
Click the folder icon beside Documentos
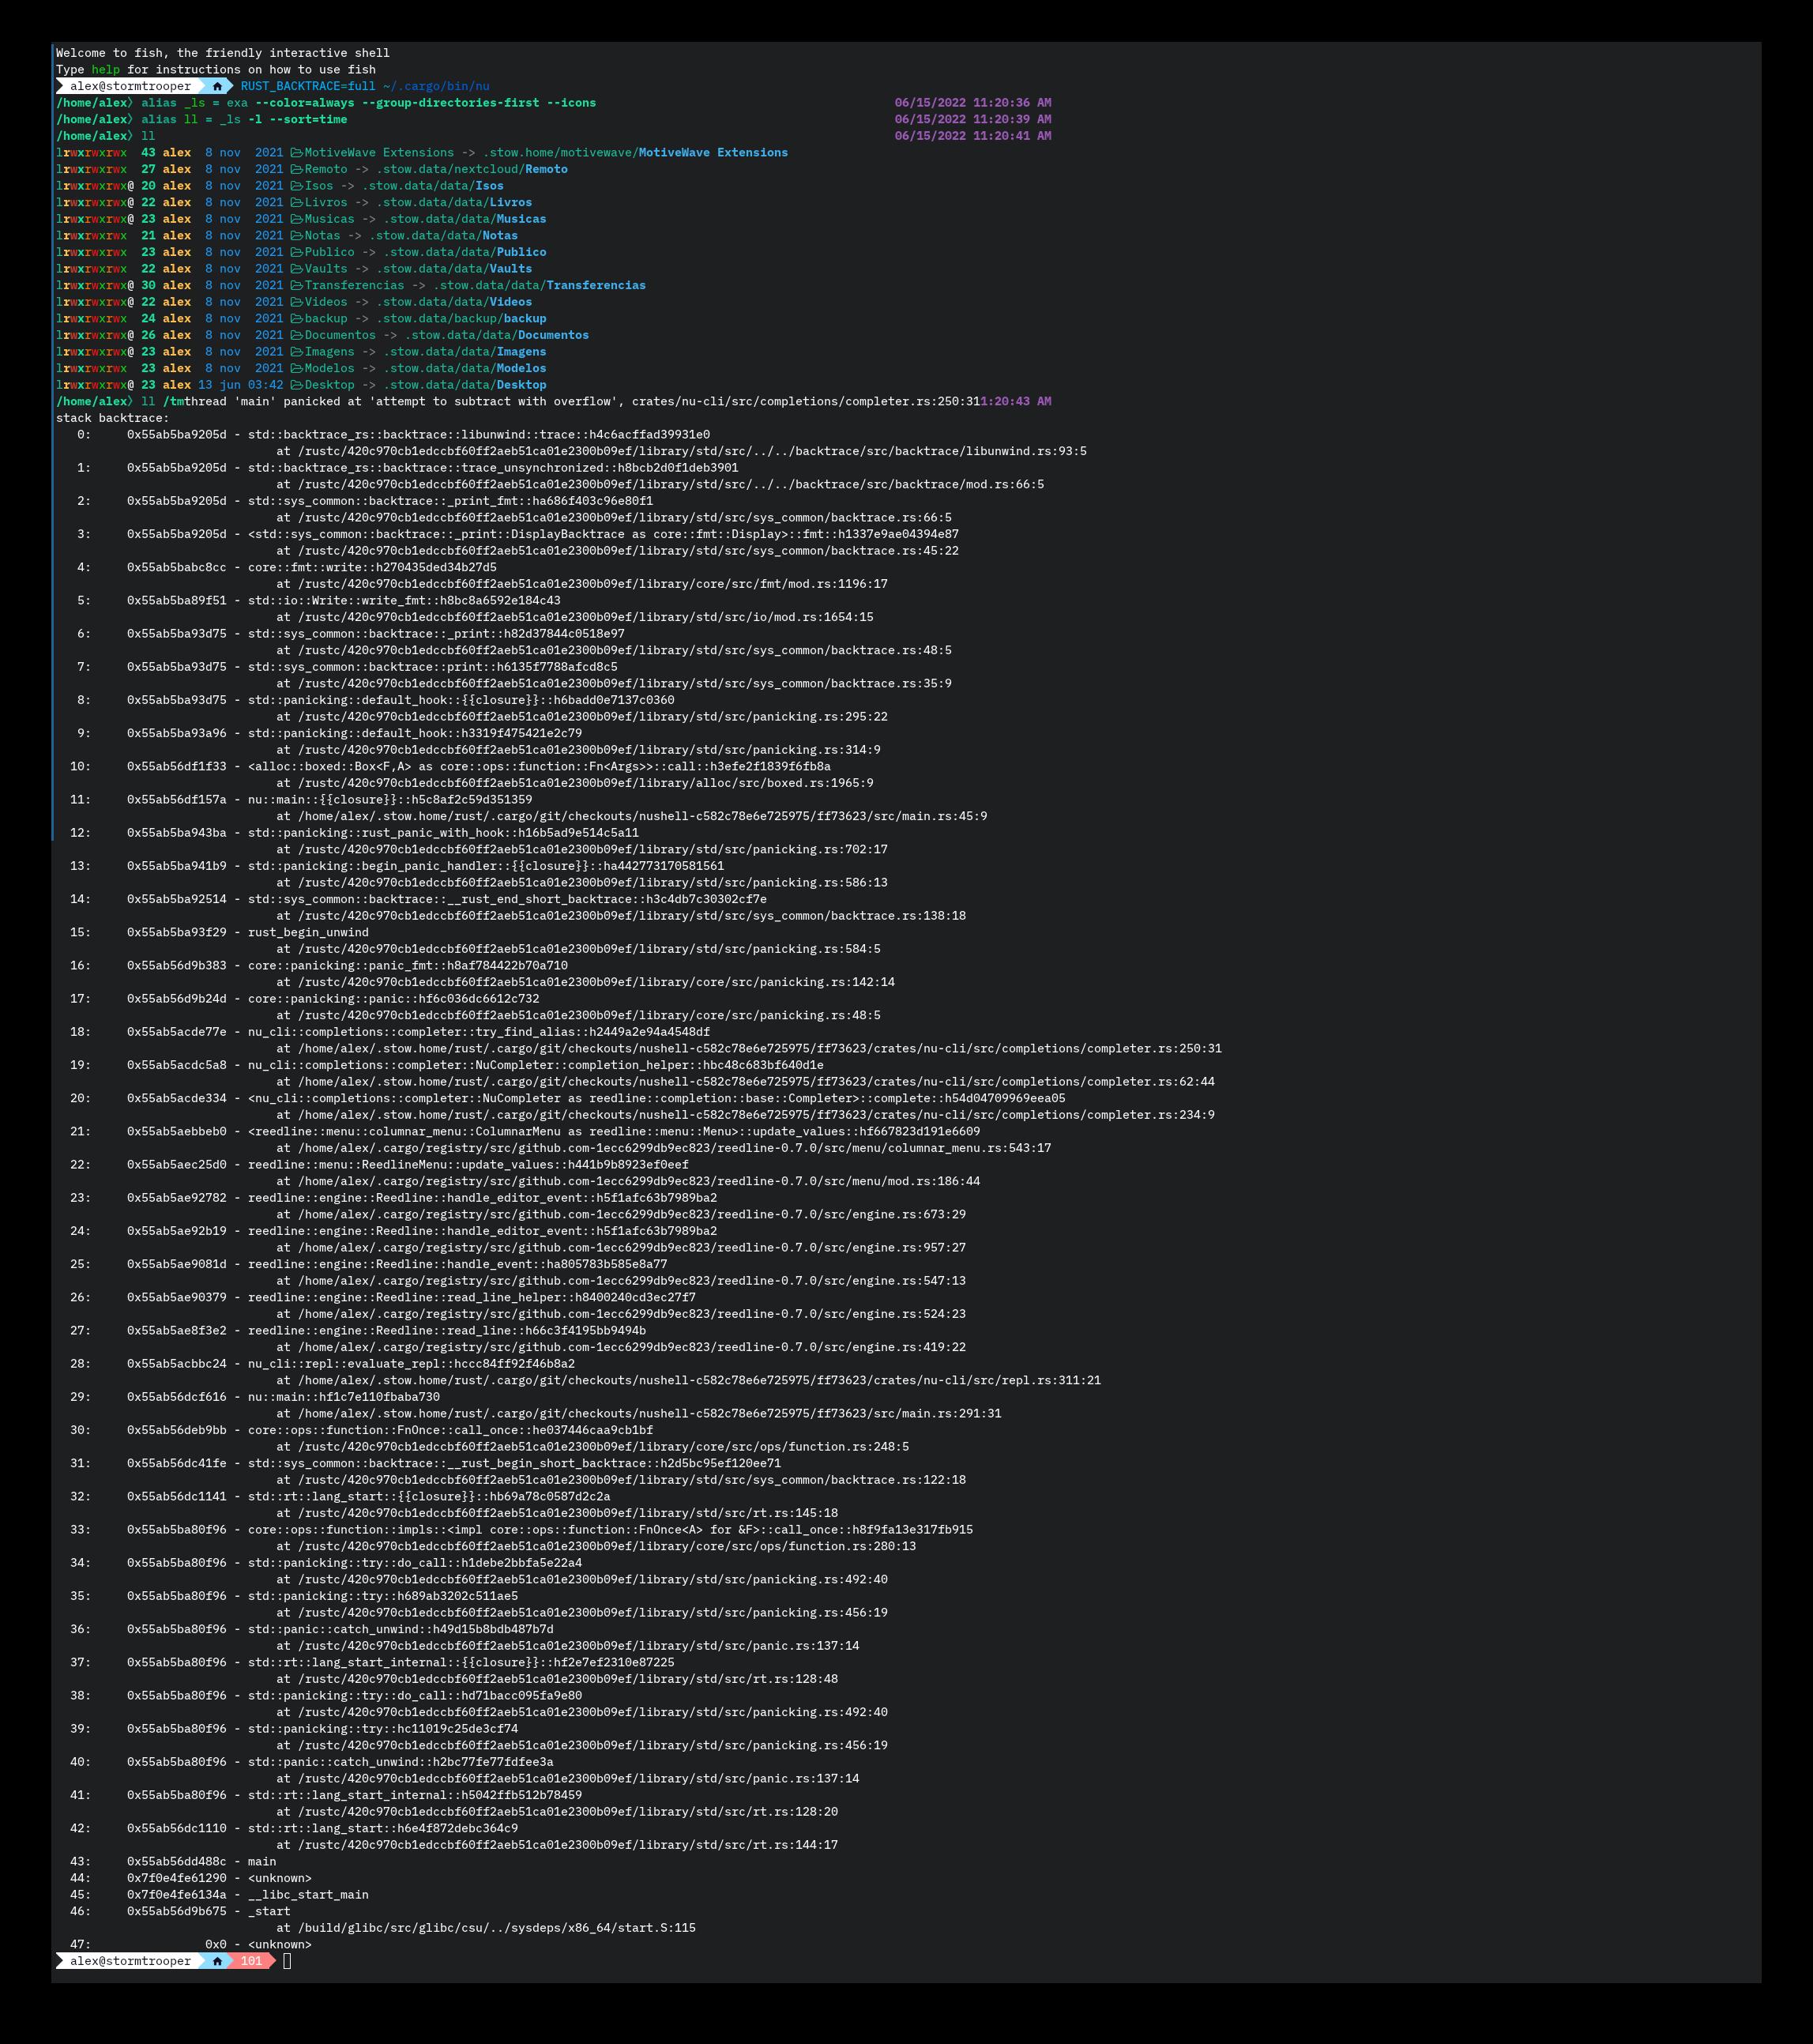pyautogui.click(x=296, y=335)
